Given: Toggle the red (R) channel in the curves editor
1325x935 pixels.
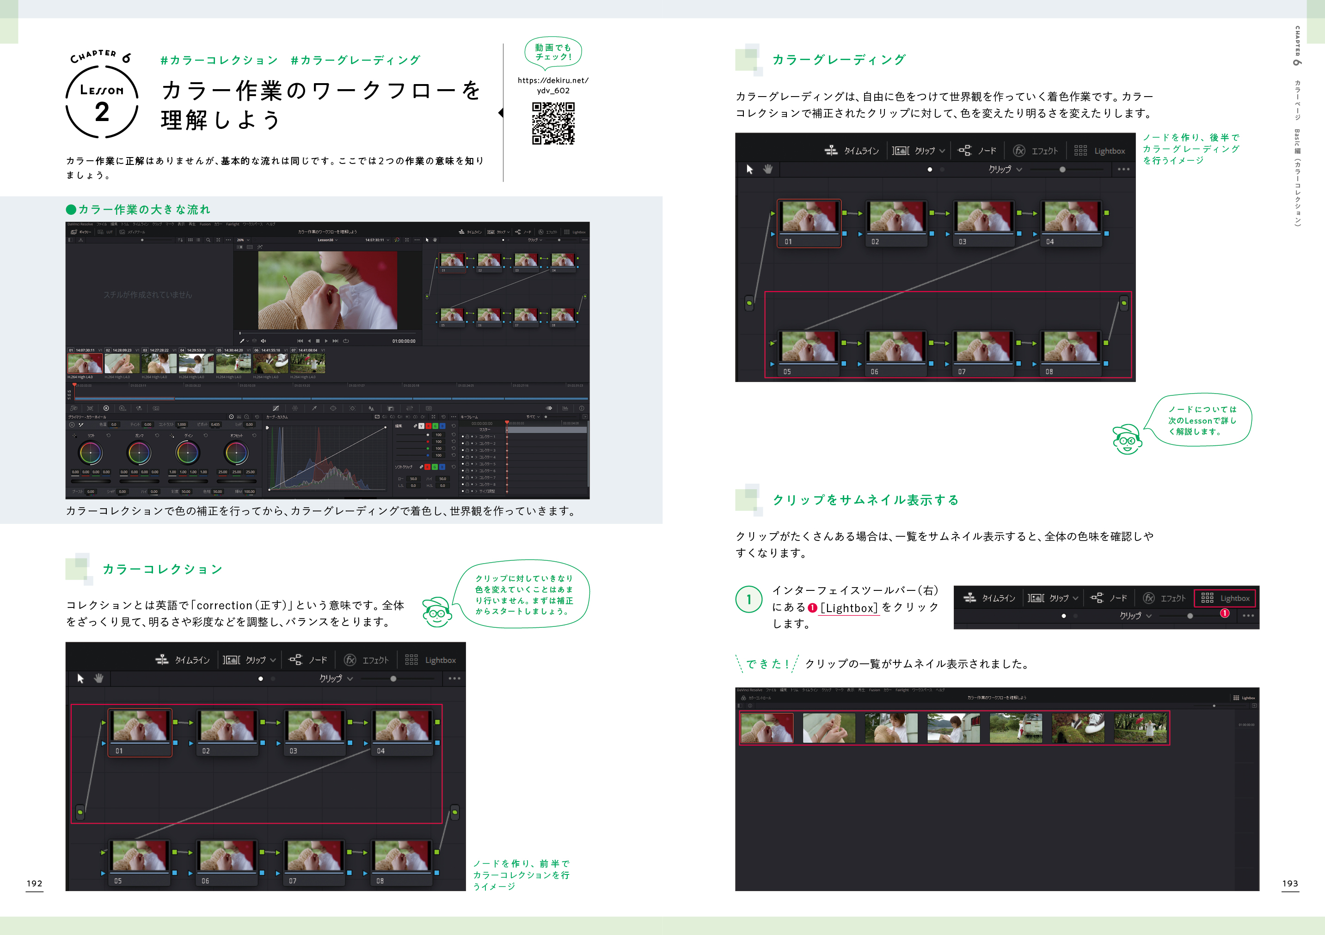Looking at the screenshot, I should click(x=429, y=426).
